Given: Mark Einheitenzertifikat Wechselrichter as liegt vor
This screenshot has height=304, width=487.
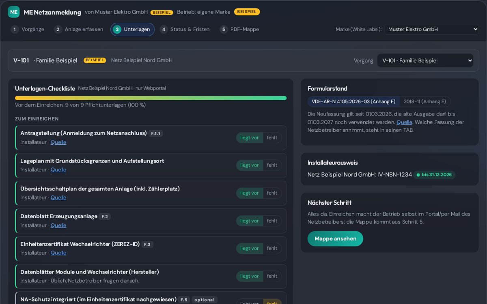Looking at the screenshot, I should pyautogui.click(x=249, y=248).
